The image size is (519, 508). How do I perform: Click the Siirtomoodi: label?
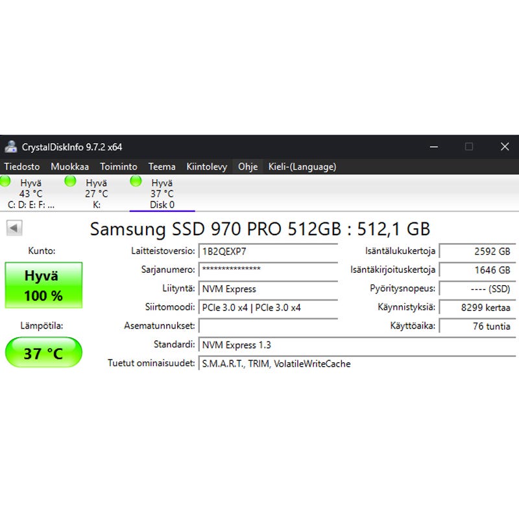(170, 307)
